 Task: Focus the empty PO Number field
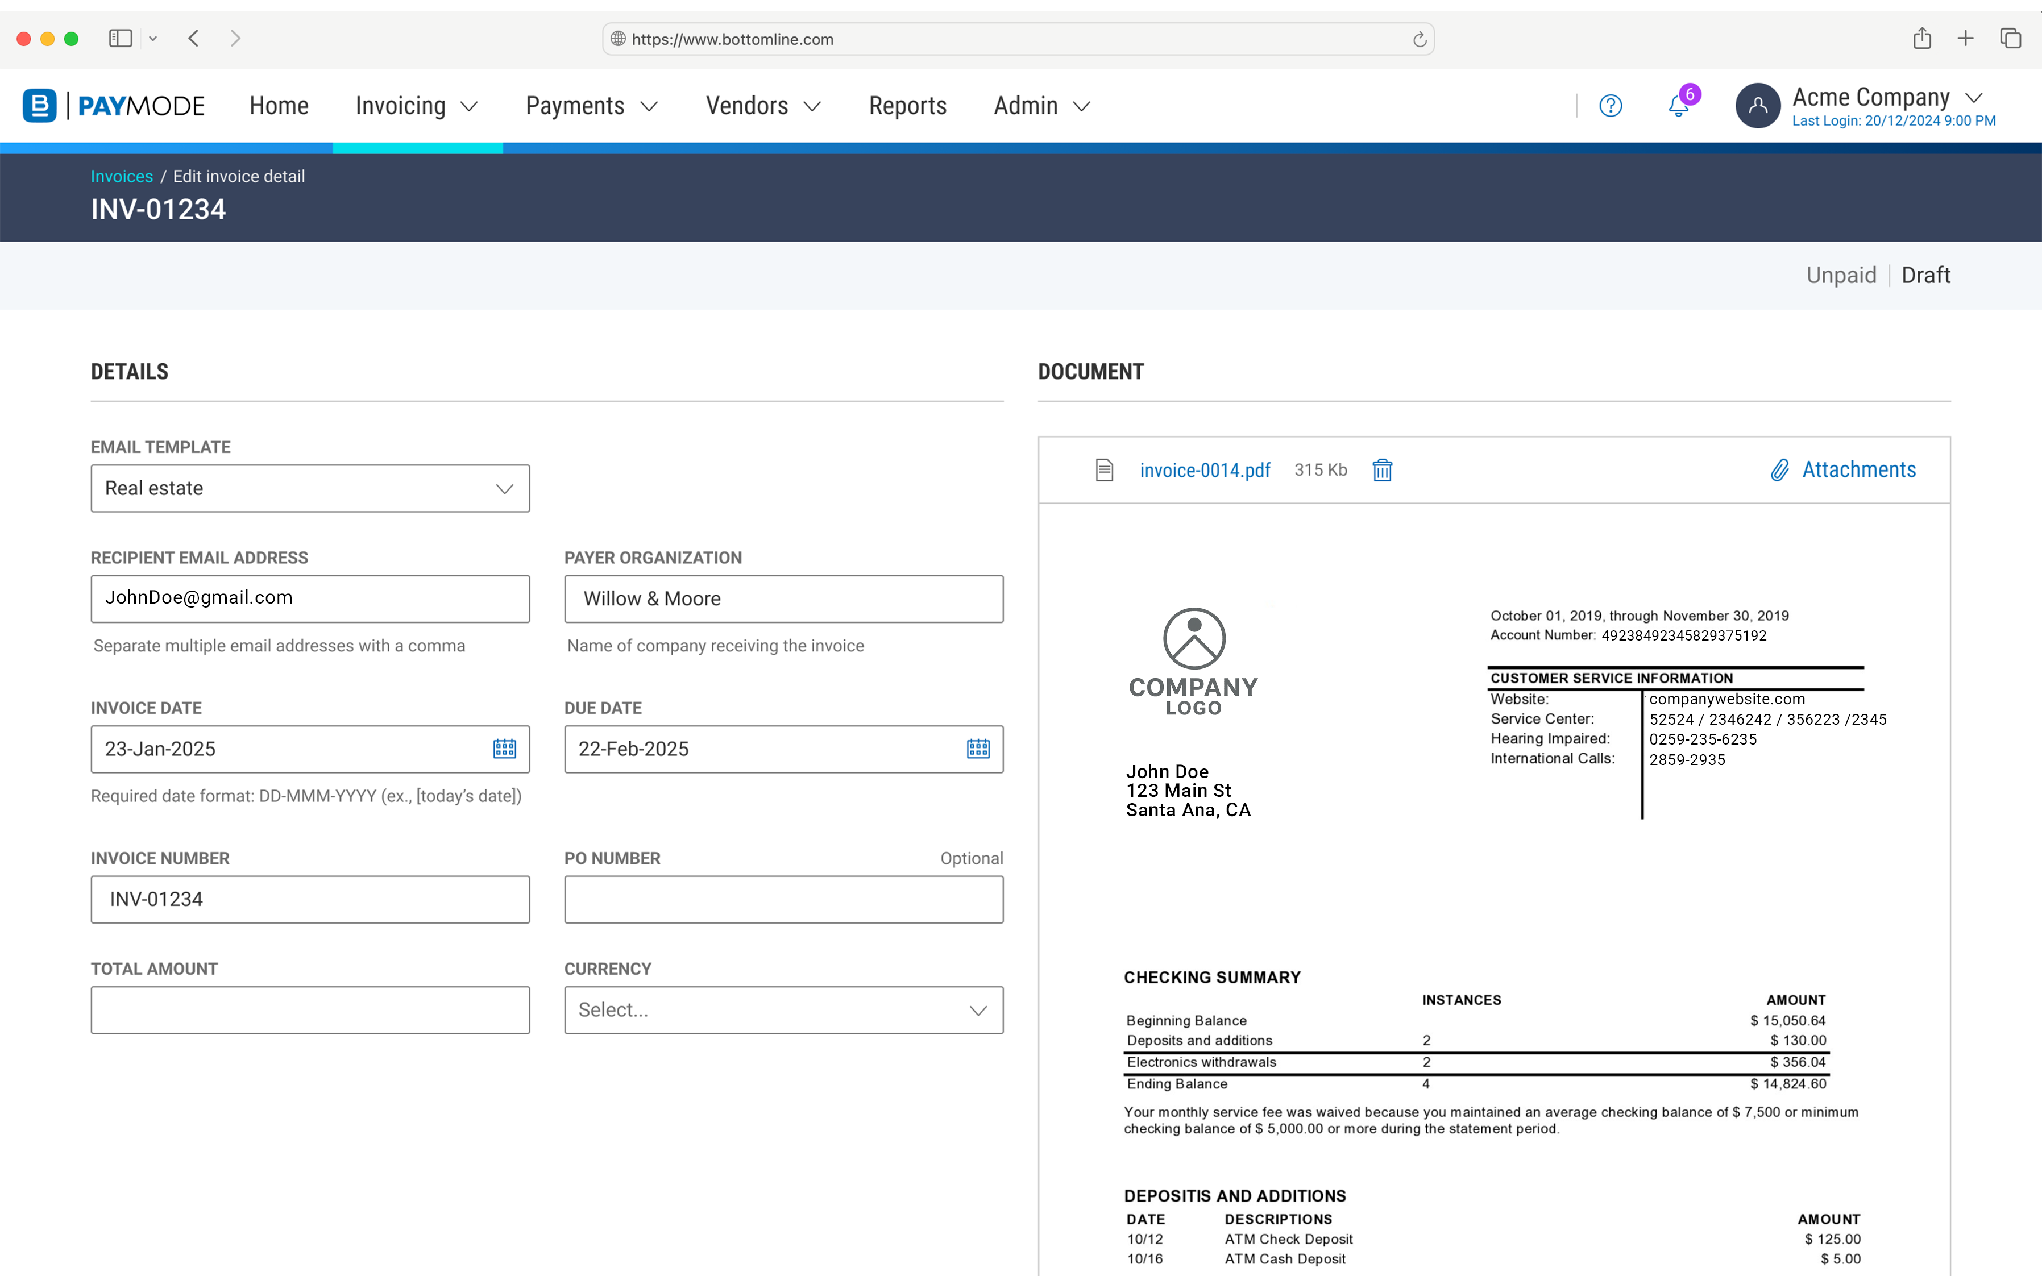click(x=783, y=900)
